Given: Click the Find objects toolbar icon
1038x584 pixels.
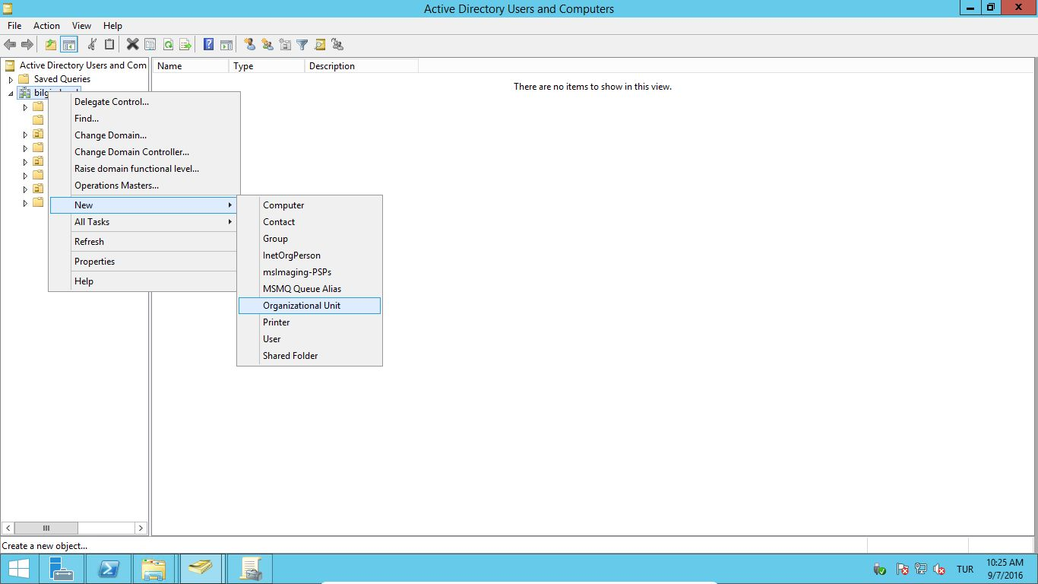Looking at the screenshot, I should click(x=320, y=45).
